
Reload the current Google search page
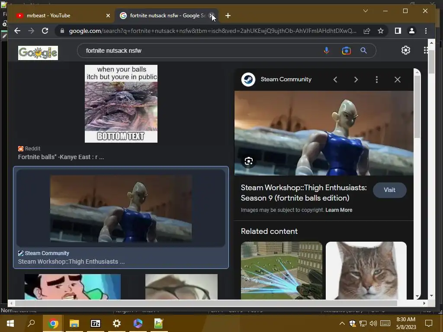click(x=45, y=31)
